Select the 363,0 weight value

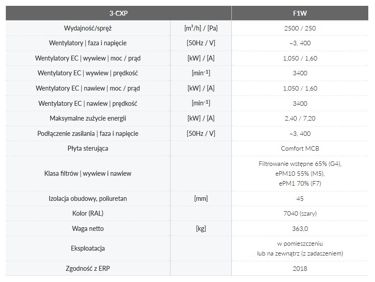pyautogui.click(x=300, y=229)
